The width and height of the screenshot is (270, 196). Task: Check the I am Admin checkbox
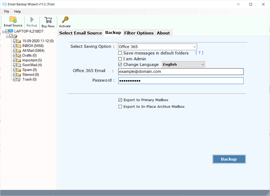pyautogui.click(x=120, y=59)
